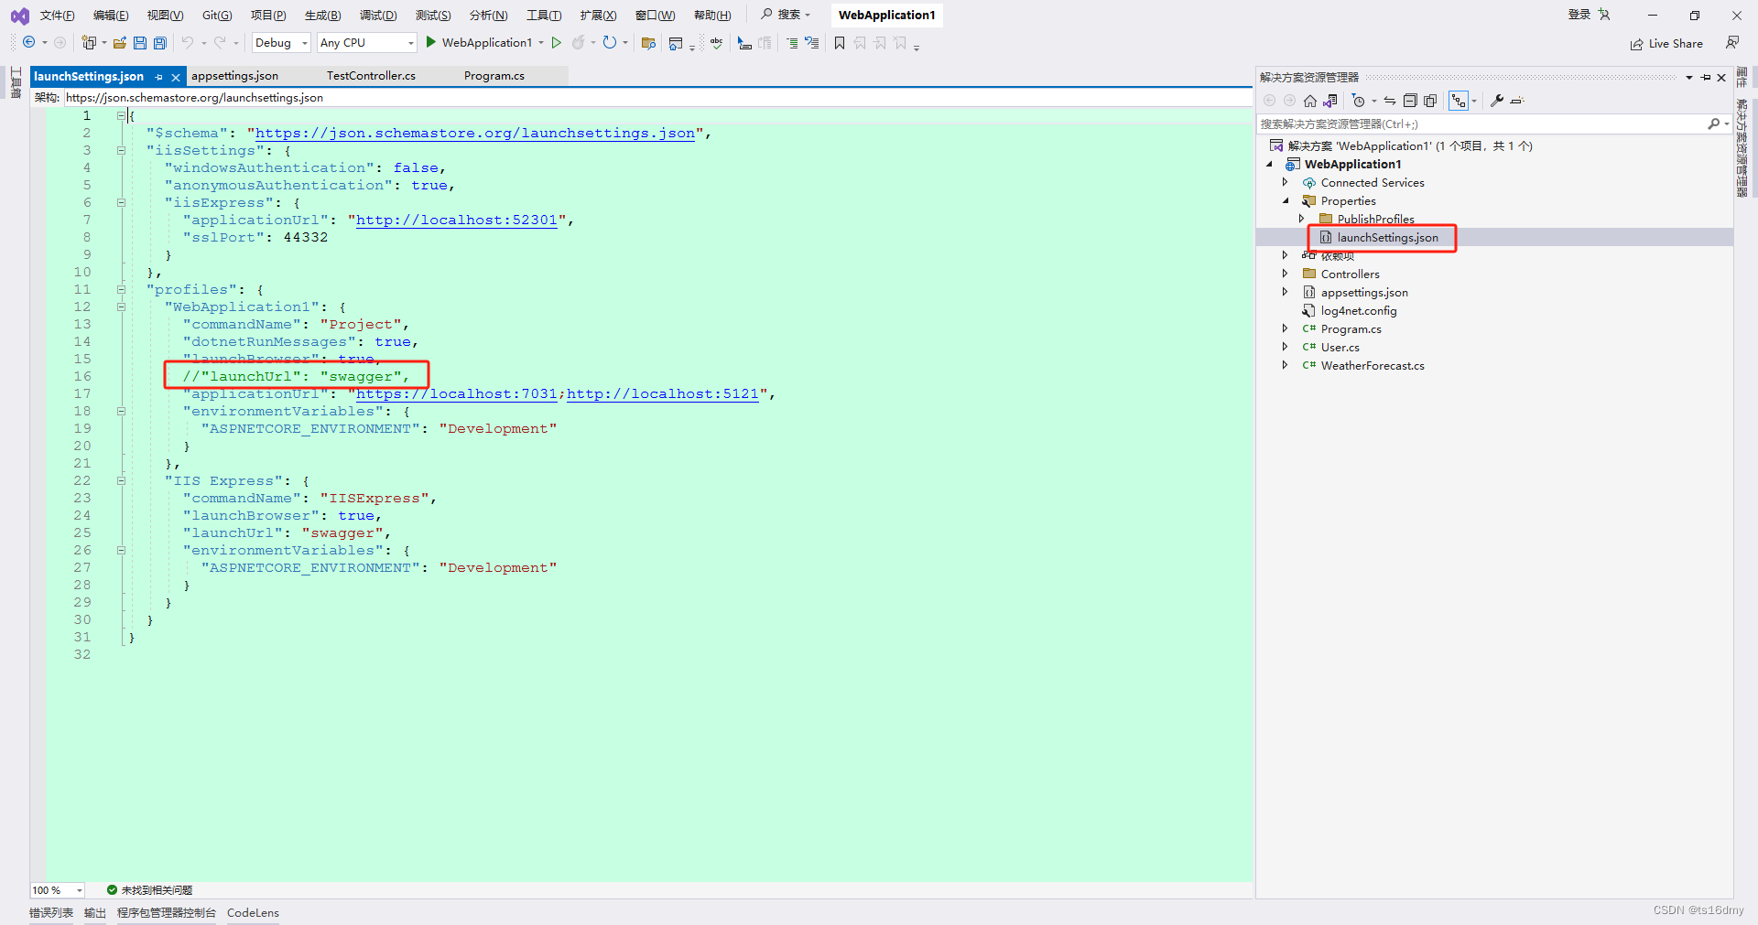Image resolution: width=1758 pixels, height=925 pixels.
Task: Click the Hot Reload flame icon
Action: pyautogui.click(x=579, y=43)
